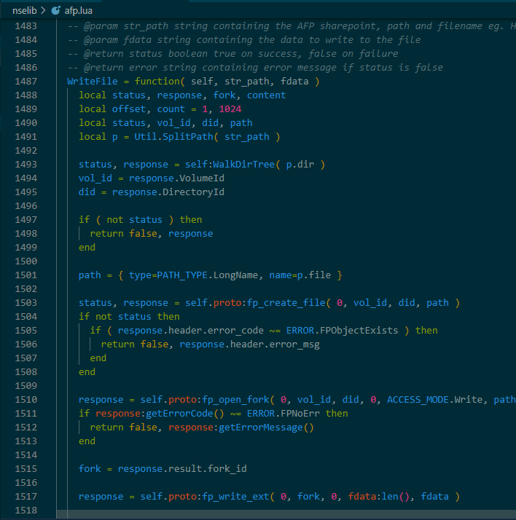Click 'return false, response' on line 1498
The height and width of the screenshot is (520, 516).
tap(152, 234)
